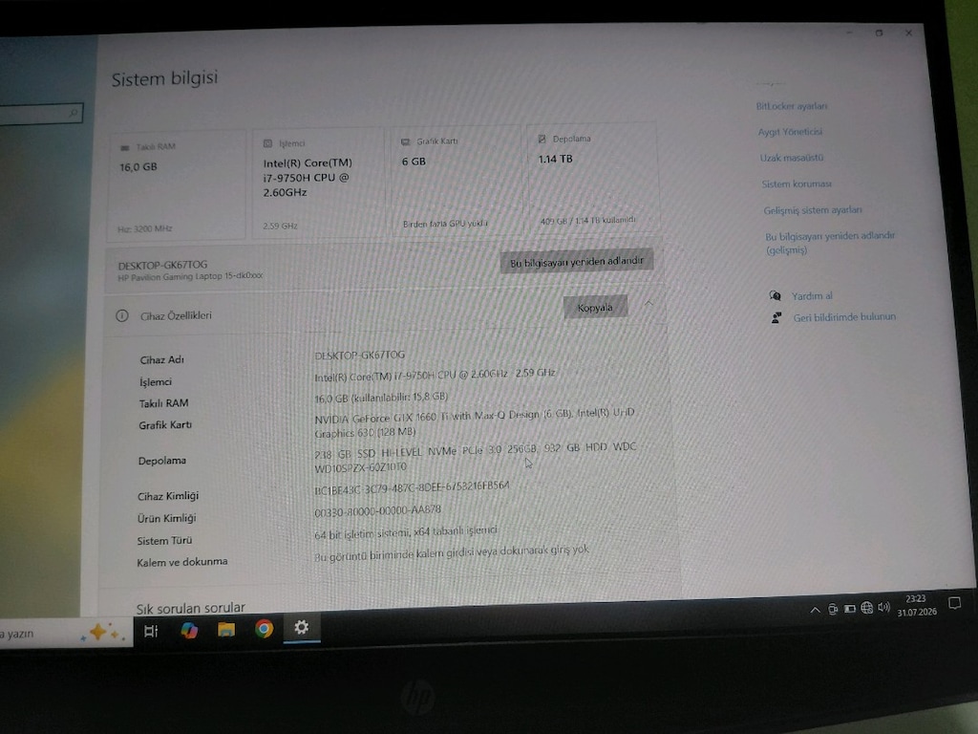Select the 238 GB SSD HI-LEVEL storage text
The image size is (978, 734).
pos(475,458)
